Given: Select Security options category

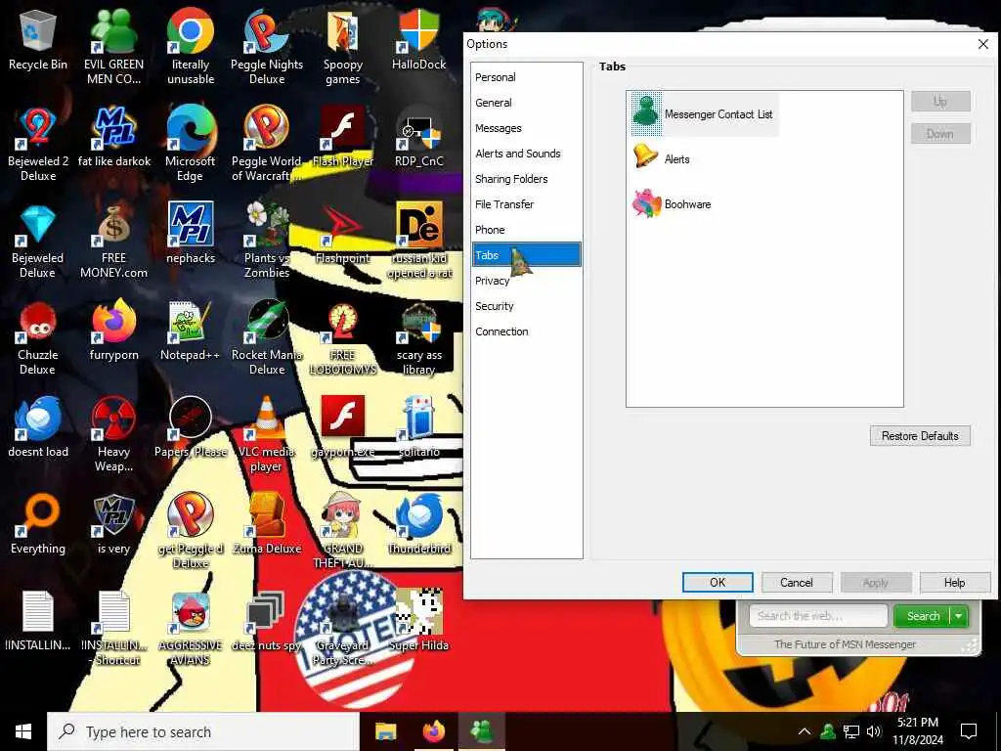Looking at the screenshot, I should tap(494, 306).
